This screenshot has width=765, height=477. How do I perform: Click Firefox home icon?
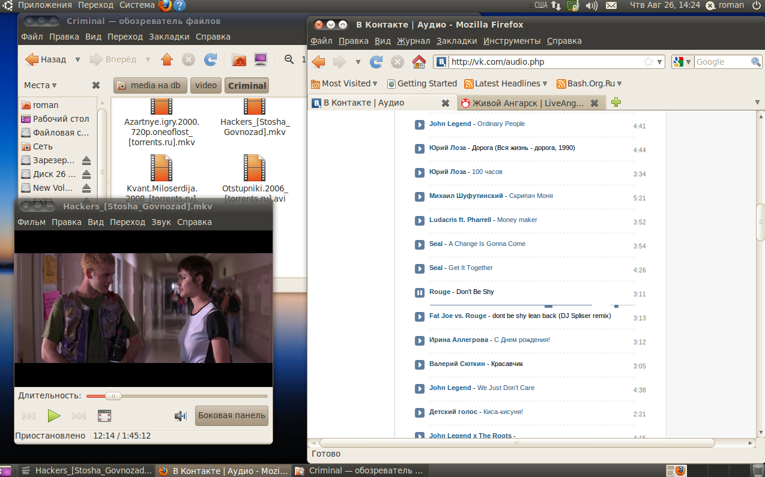point(419,62)
